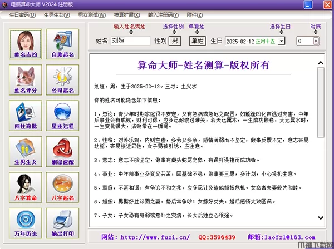The image size is (334, 249).
Task: Click the date text 2025-02-12 in birthday field
Action: (240, 41)
